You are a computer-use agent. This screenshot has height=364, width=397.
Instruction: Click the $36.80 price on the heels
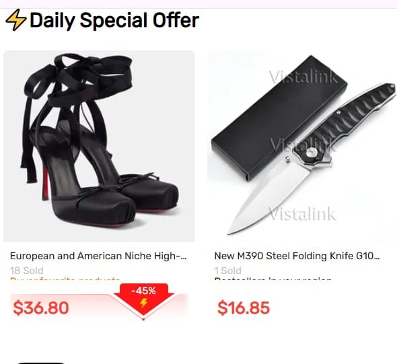pos(41,308)
